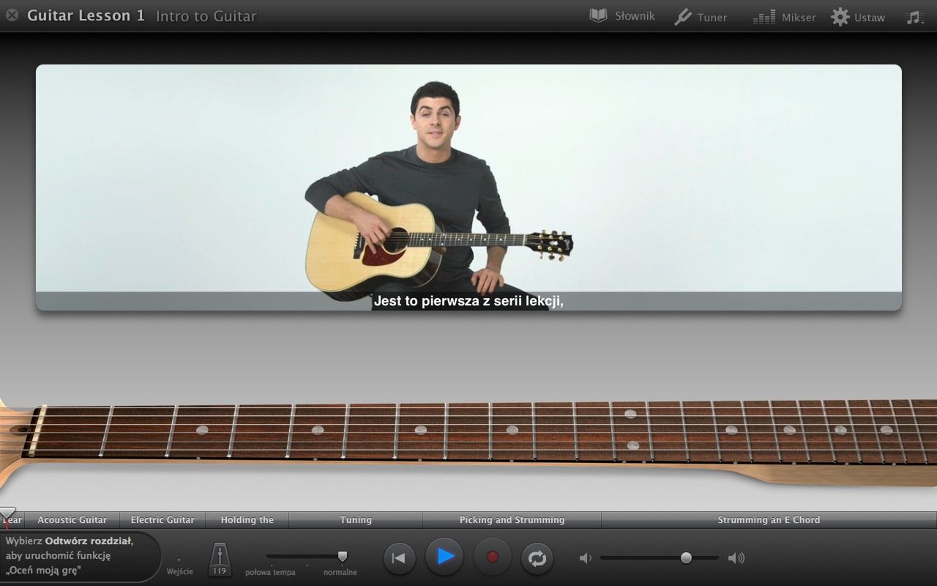Screen dimensions: 937x586
Task: Select the Picking and Strumming chapter
Action: pos(512,520)
